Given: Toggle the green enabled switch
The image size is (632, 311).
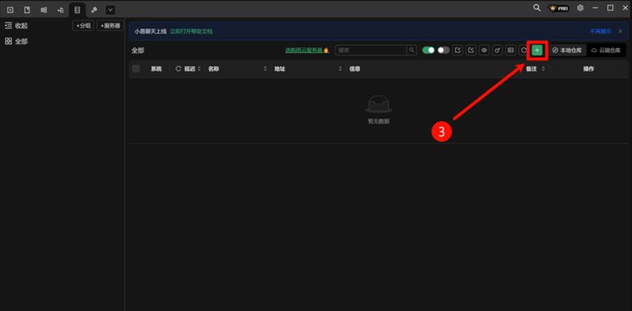Looking at the screenshot, I should point(428,50).
